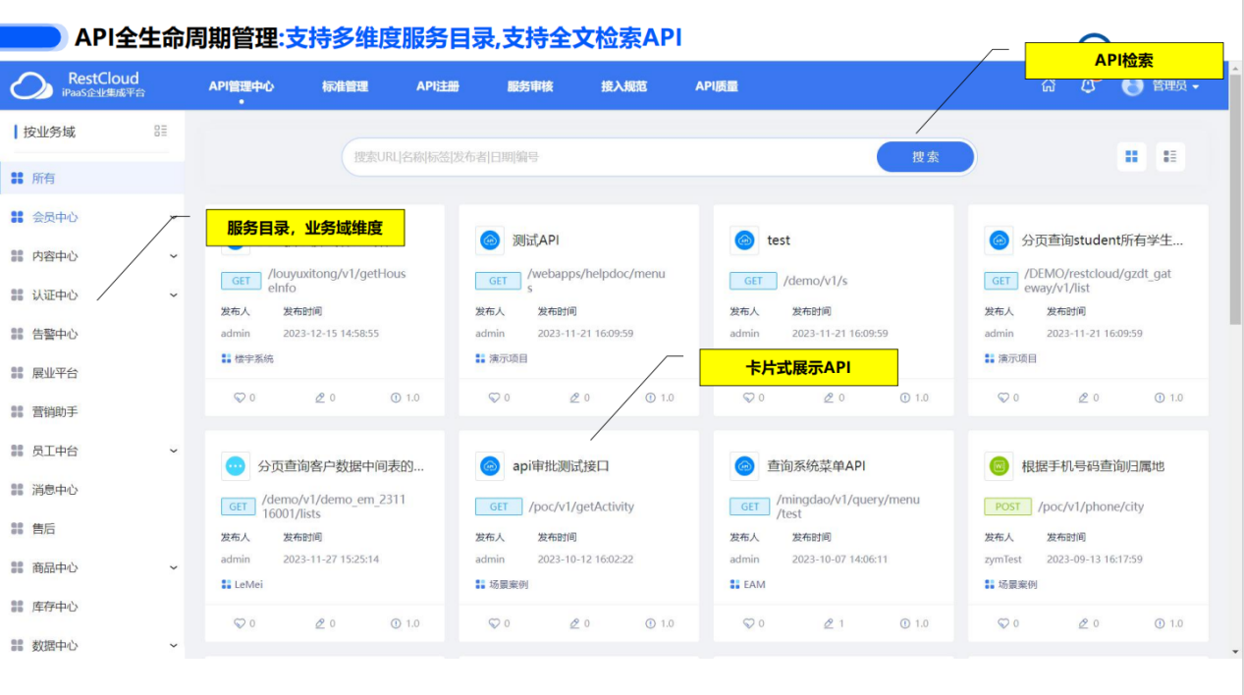
Task: Click the 分页查询客户数据中间表 card icon
Action: [235, 466]
